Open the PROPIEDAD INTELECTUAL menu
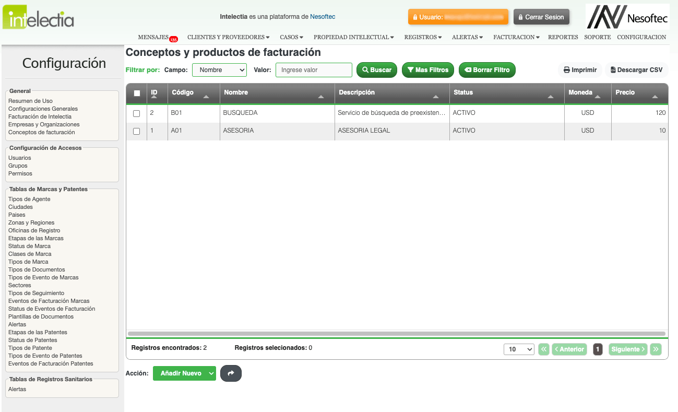The height and width of the screenshot is (412, 678). click(x=353, y=38)
